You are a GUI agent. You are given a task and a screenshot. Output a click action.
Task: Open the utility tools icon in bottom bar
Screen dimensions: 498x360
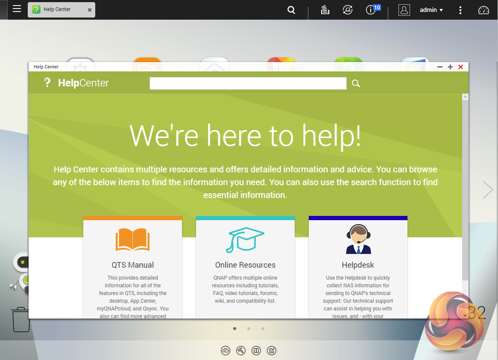click(241, 351)
